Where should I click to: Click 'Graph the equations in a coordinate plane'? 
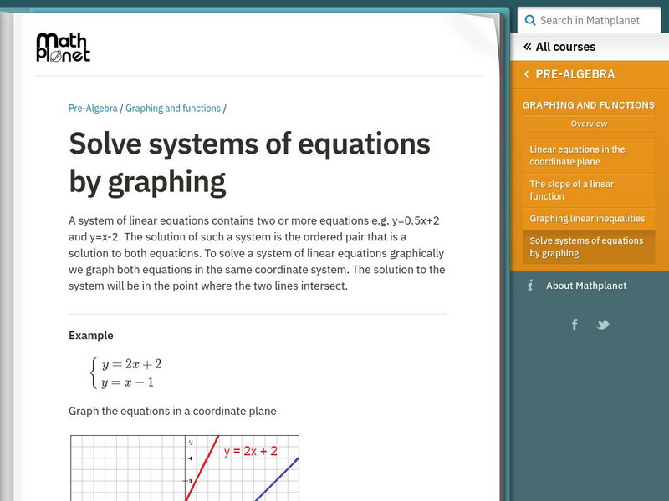click(172, 411)
